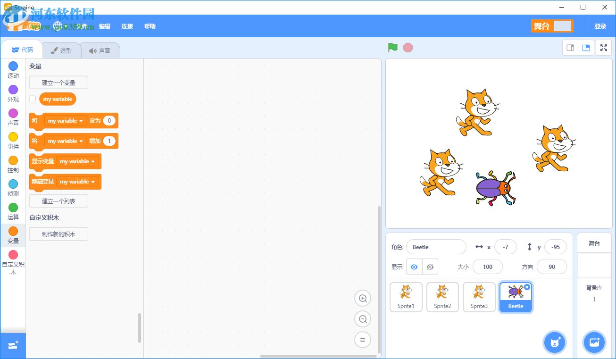Expand dropdown in 显示变量 block
616x359 pixels.
tap(77, 161)
